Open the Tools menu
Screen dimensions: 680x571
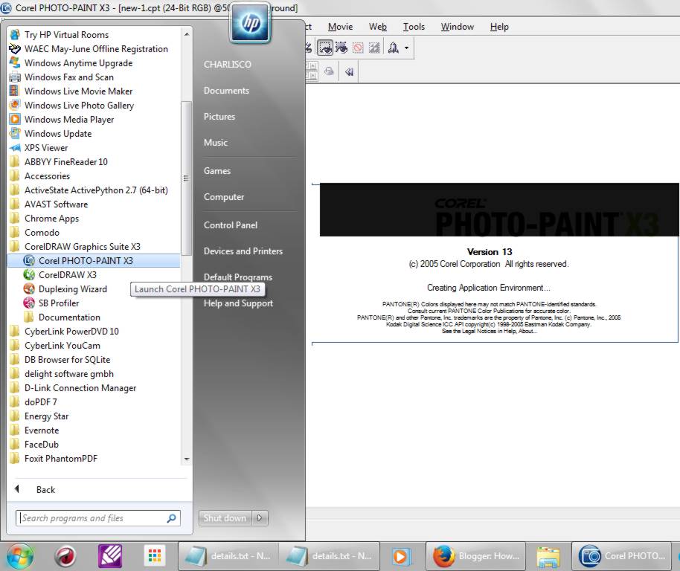point(414,26)
